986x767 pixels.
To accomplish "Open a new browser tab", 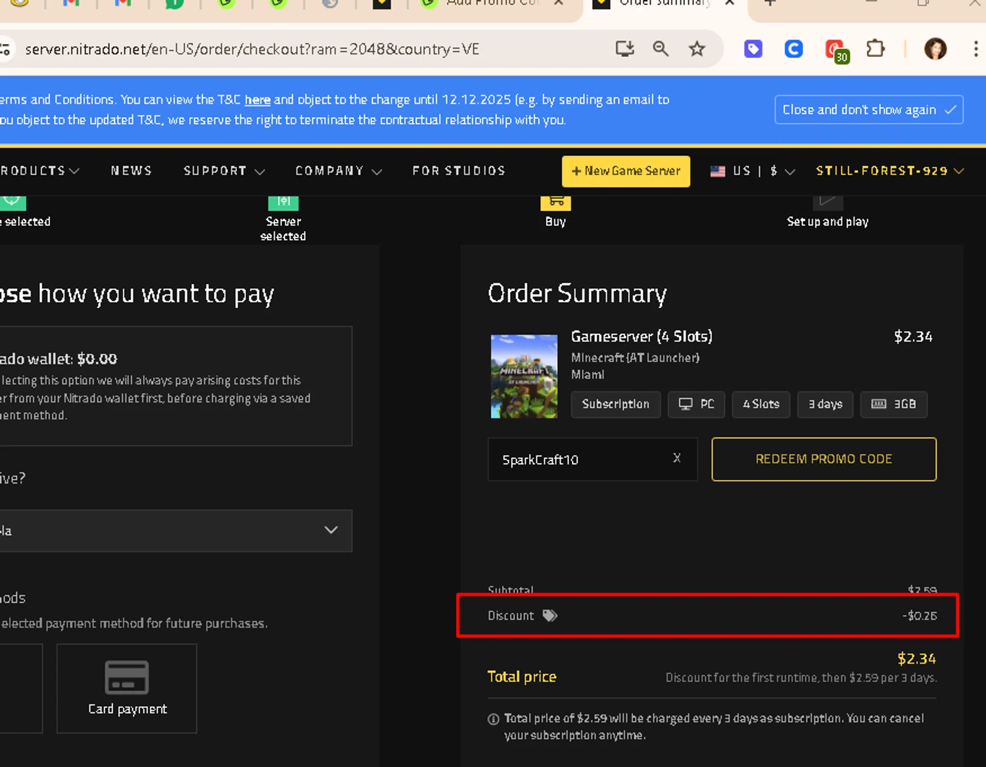I will [770, 3].
